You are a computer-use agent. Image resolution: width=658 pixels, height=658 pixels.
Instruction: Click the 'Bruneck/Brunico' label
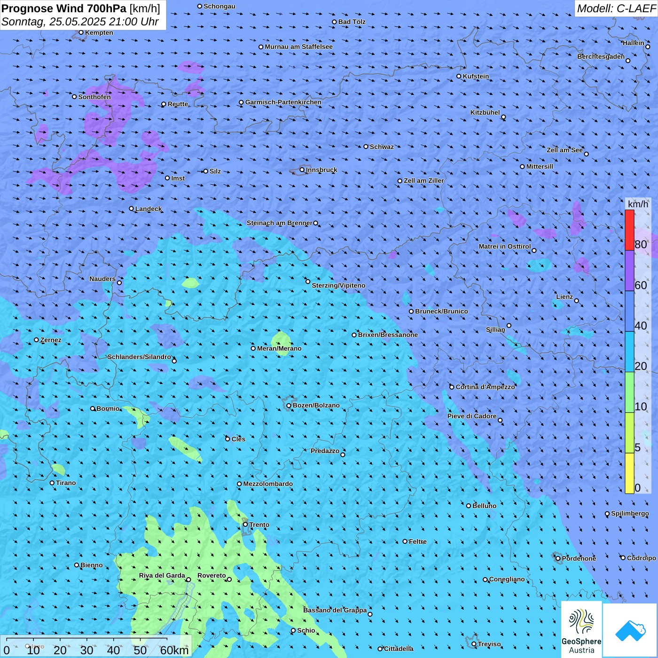[x=441, y=311]
